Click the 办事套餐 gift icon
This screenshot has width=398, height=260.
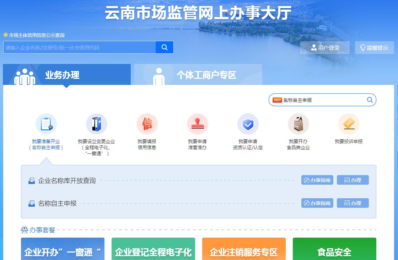(x=25, y=230)
